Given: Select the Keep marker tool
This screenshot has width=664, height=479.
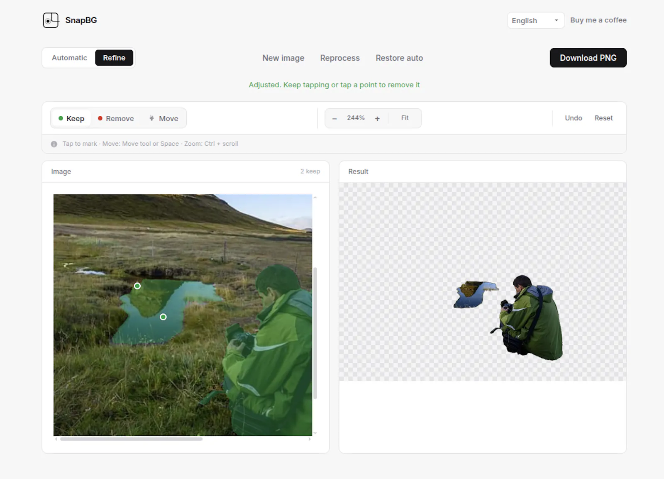Looking at the screenshot, I should coord(71,118).
